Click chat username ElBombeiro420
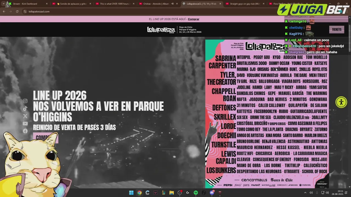The image size is (351, 197). (304, 46)
